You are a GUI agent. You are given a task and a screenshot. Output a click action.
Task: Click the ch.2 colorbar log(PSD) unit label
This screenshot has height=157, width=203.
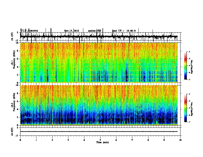click(x=192, y=109)
